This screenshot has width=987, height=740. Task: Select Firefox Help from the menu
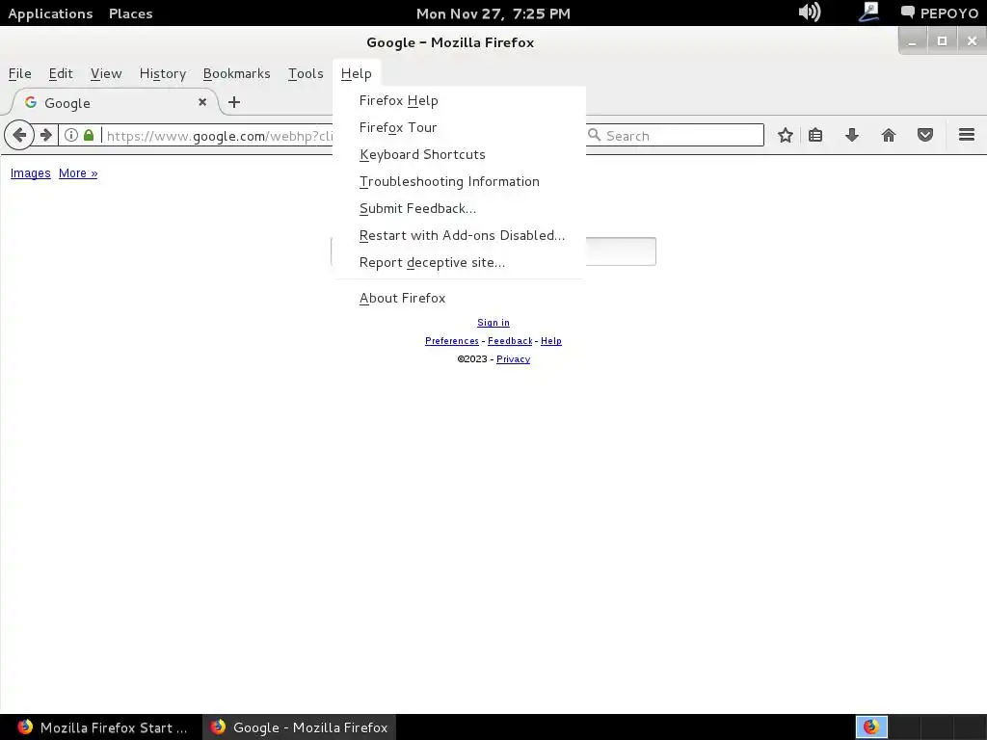pos(460,100)
